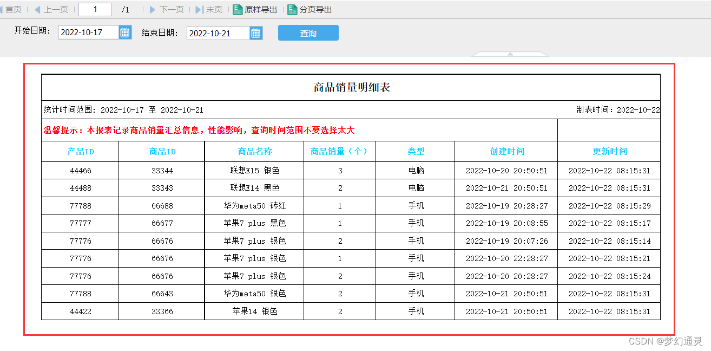Click next page arrow icon (下一页)
The height and width of the screenshot is (351, 711).
153,10
